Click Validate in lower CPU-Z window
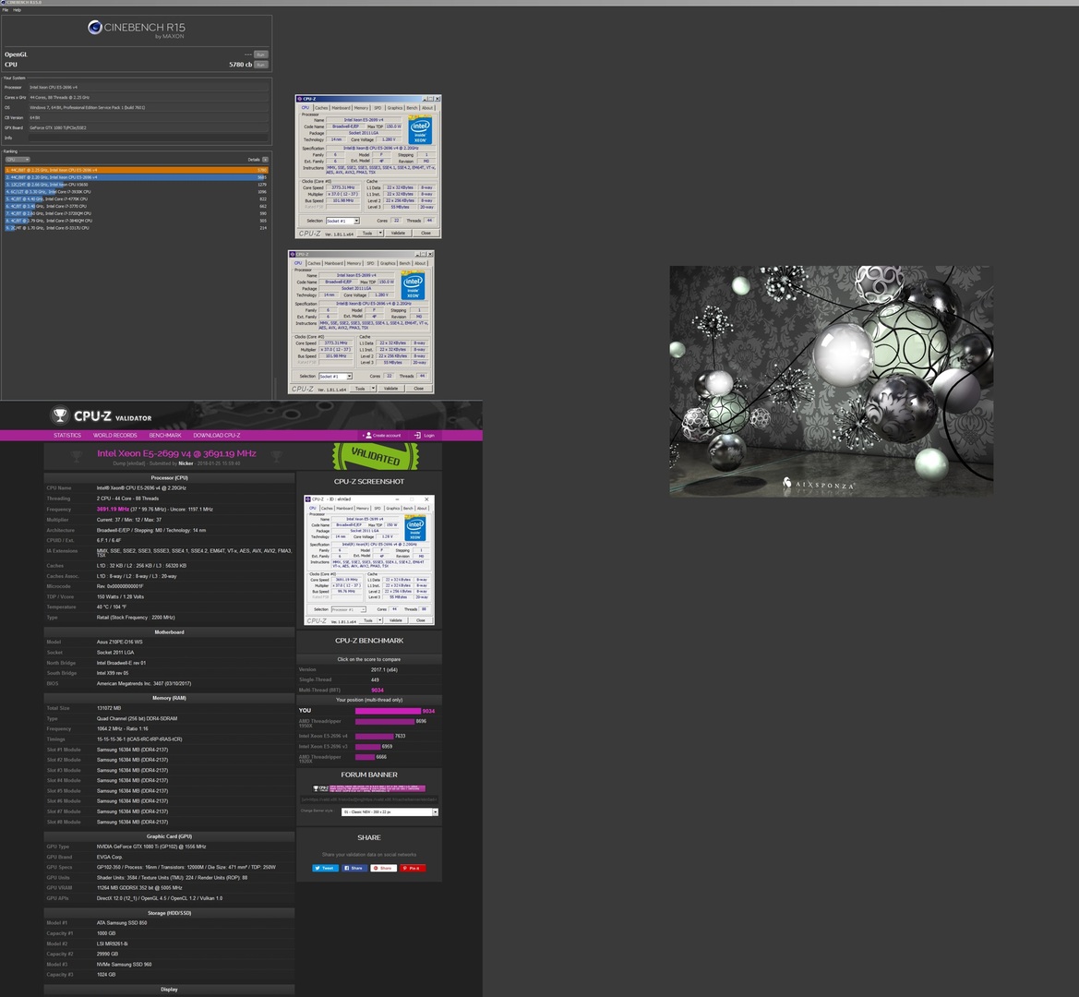This screenshot has width=1079, height=997. coord(391,389)
